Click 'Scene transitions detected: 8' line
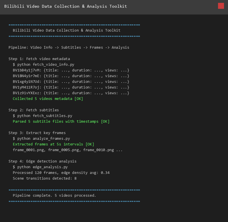This screenshot has height=222, width=228. pos(45,178)
